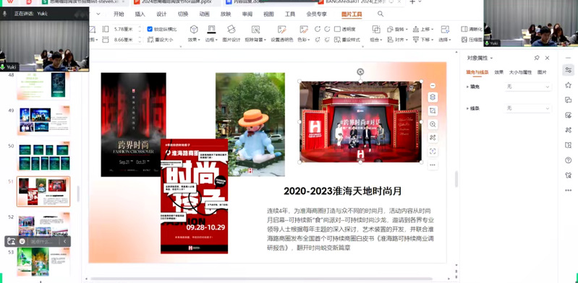
Task: Switch to the 放映 ribbon tab
Action: (226, 14)
